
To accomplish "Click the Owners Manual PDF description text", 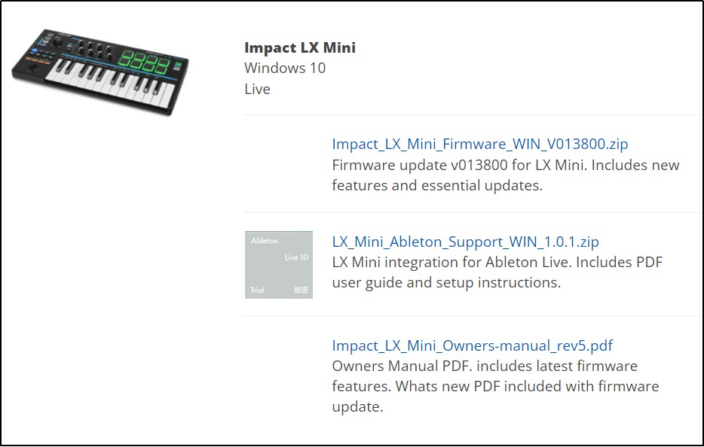I will [x=495, y=386].
